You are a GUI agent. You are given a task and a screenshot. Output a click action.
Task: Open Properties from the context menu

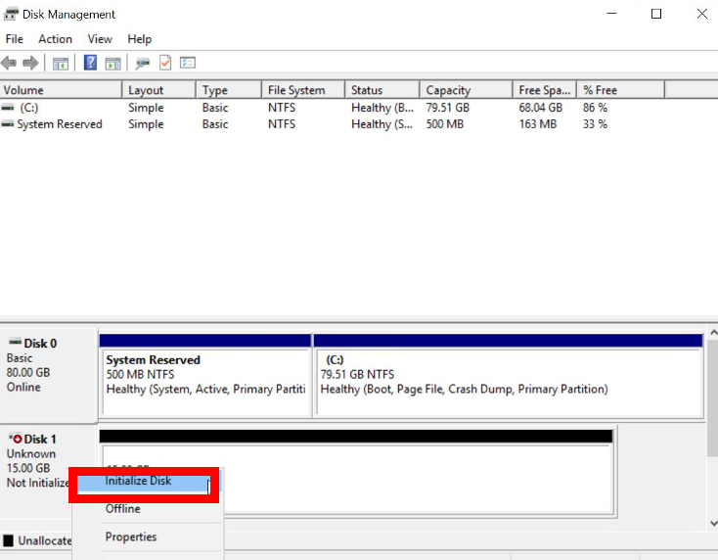tap(130, 537)
